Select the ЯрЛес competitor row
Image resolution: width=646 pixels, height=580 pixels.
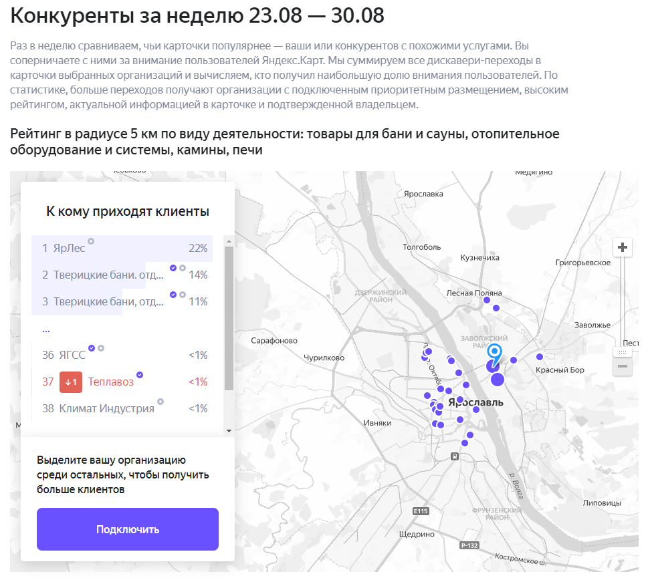(x=122, y=248)
